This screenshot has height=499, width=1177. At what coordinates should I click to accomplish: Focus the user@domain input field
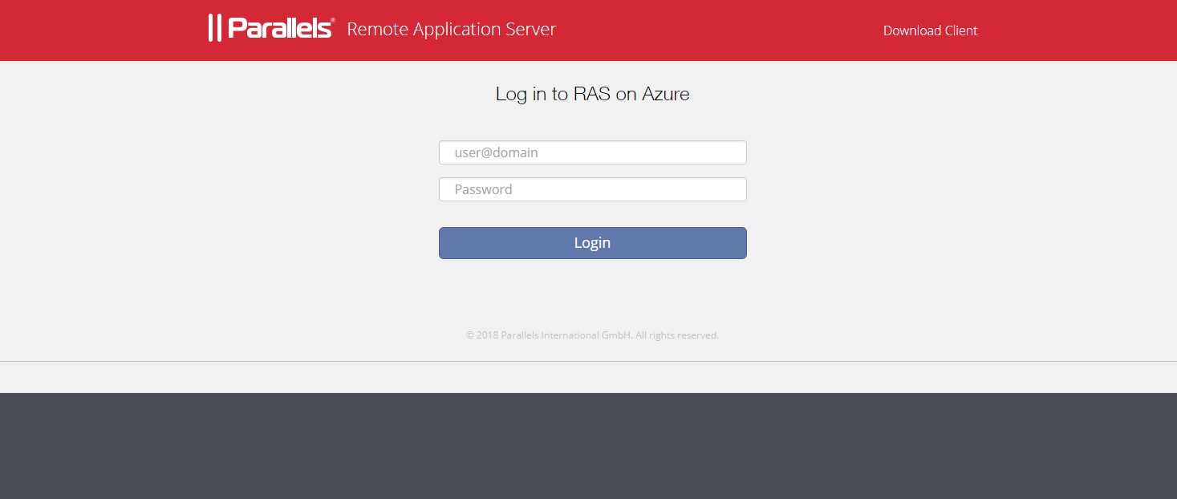(x=592, y=152)
